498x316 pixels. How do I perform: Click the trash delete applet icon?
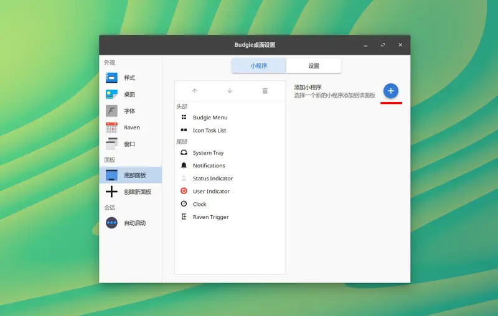[265, 91]
